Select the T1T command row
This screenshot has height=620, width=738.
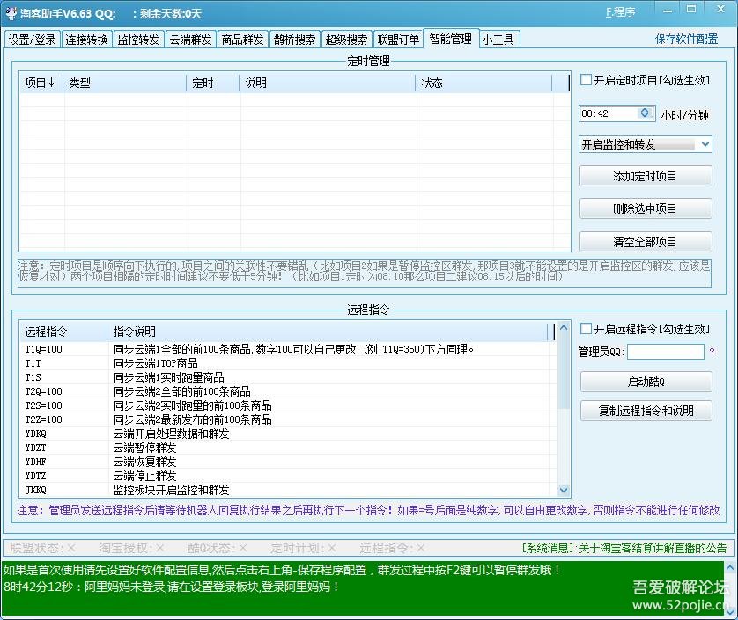click(288, 363)
